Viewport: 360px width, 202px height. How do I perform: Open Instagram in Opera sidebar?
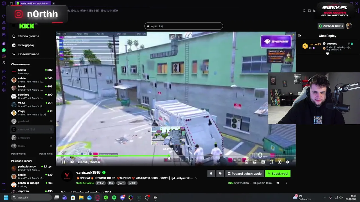pyautogui.click(x=4, y=56)
